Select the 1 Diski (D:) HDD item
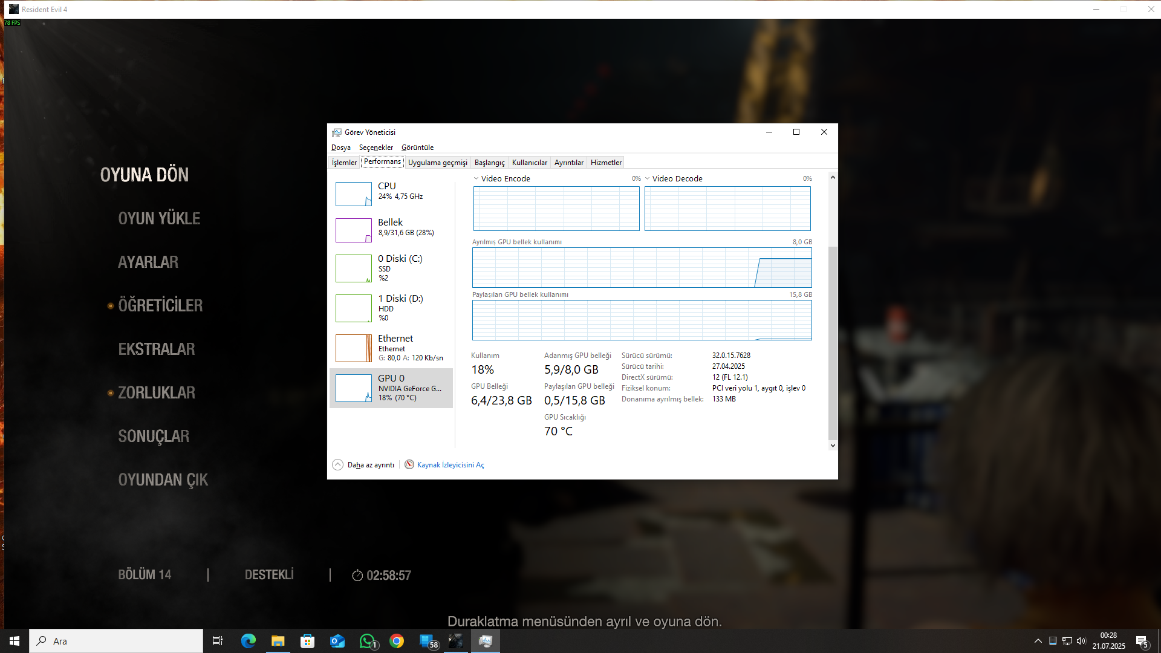This screenshot has width=1161, height=653. [391, 308]
